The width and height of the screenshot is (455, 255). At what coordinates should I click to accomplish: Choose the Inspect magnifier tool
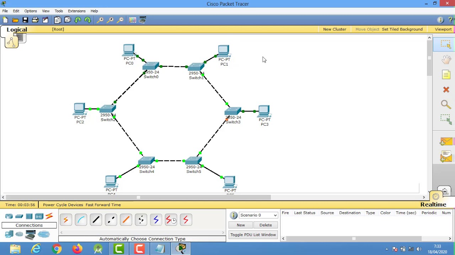click(445, 104)
